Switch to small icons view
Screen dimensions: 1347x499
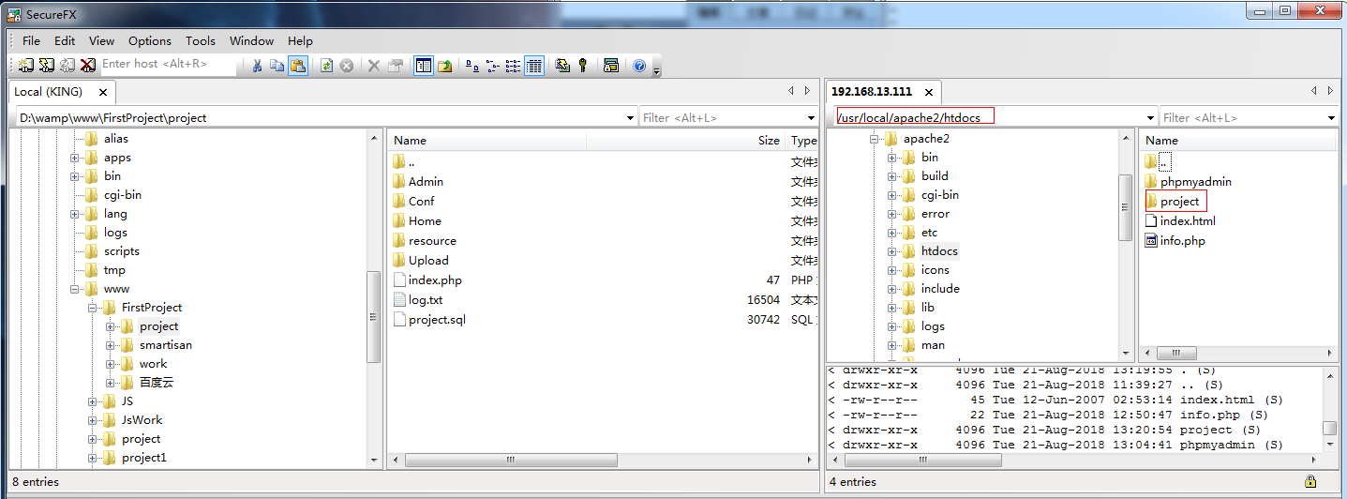pos(493,66)
